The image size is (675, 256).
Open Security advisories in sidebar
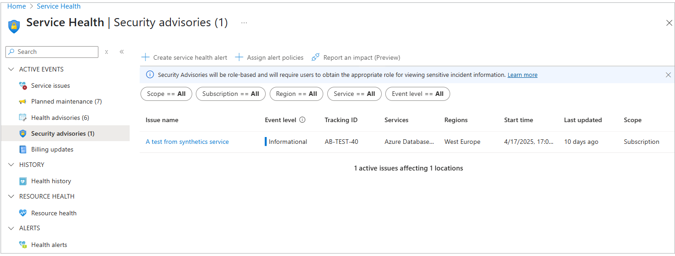pos(63,133)
